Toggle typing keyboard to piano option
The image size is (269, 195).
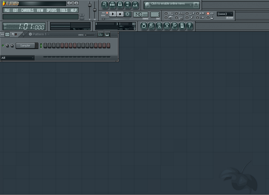pyautogui.click(x=166, y=13)
